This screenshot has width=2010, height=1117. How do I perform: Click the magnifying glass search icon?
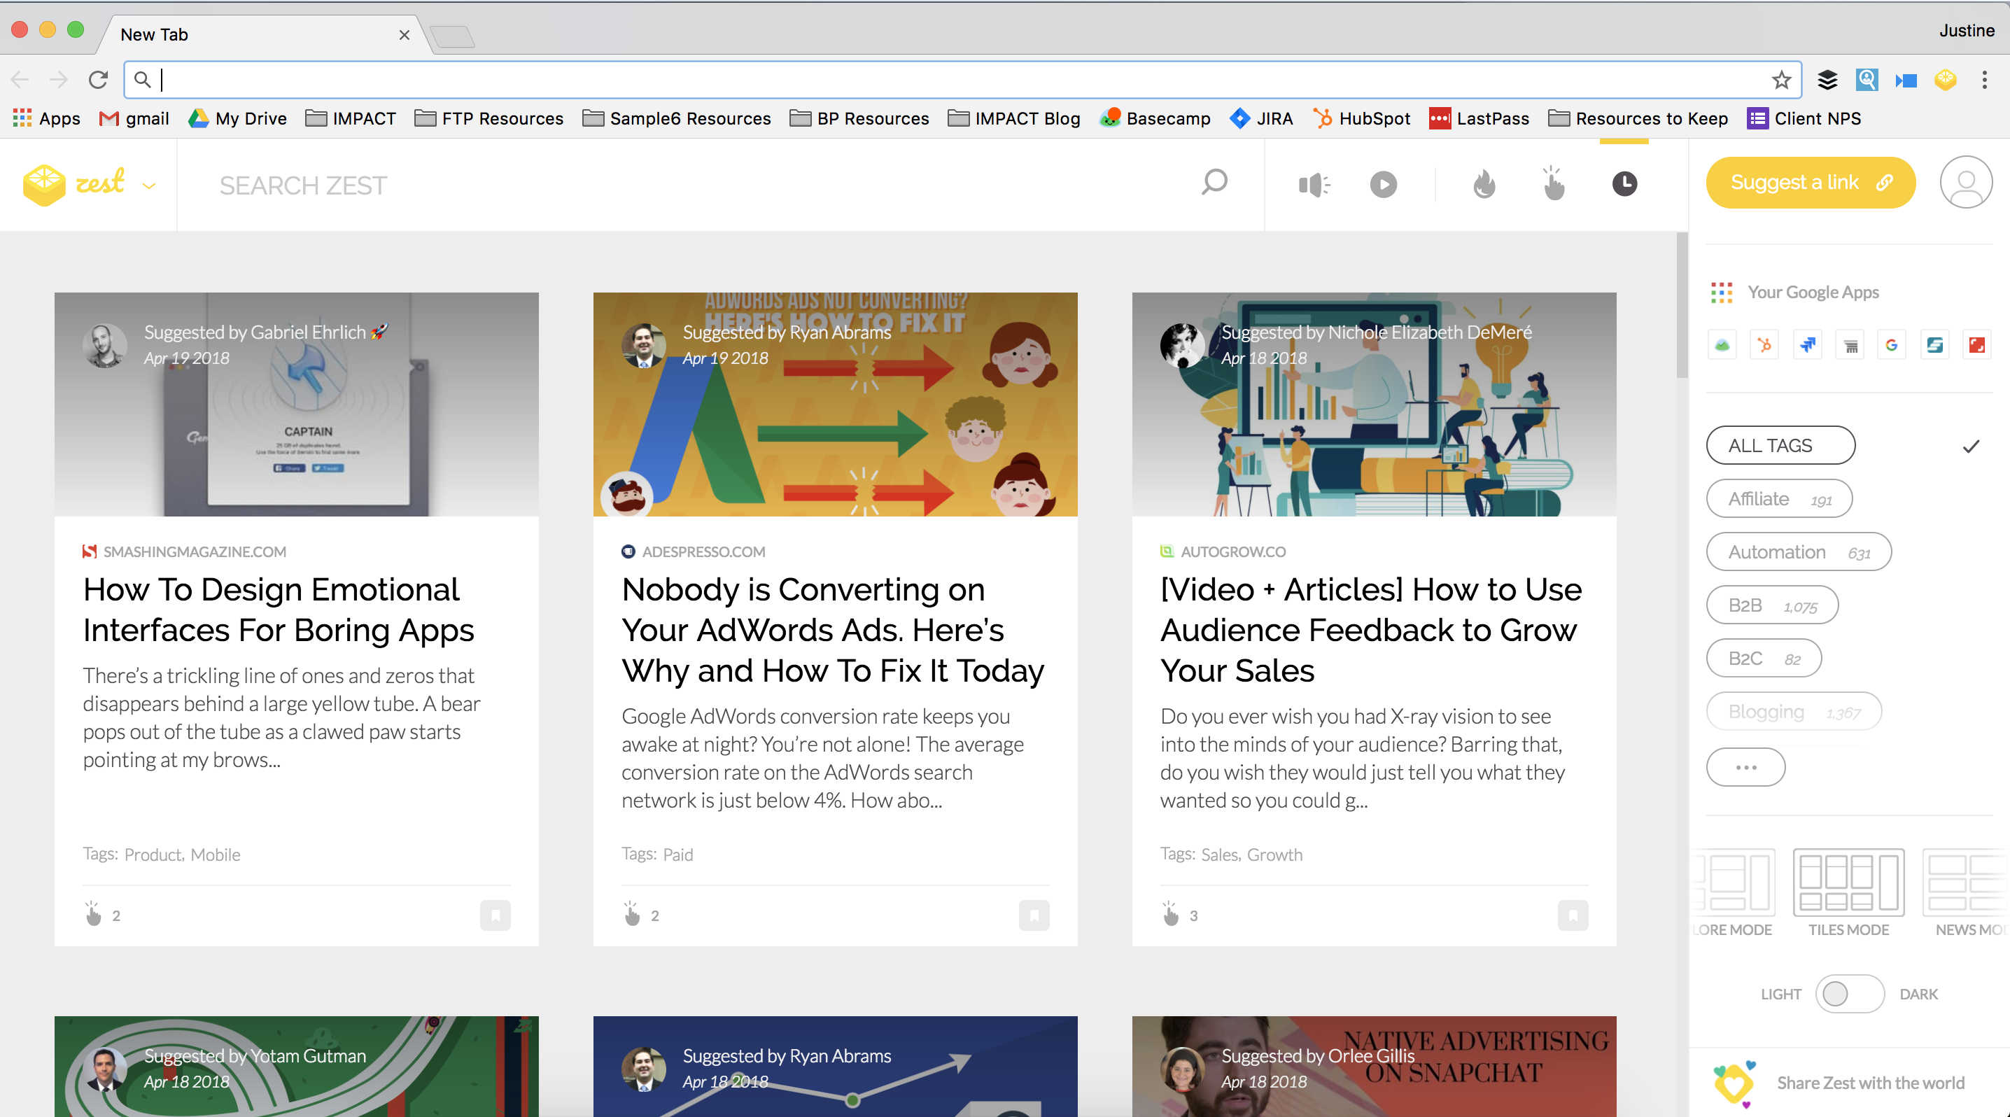1214,183
